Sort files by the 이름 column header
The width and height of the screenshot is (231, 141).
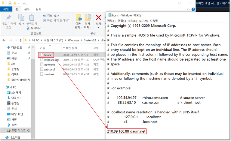[42, 48]
